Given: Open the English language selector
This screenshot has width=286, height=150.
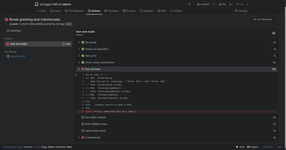Looking at the screenshot, I should (252, 147).
